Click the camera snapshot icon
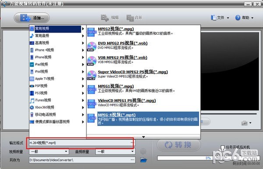 (245, 123)
